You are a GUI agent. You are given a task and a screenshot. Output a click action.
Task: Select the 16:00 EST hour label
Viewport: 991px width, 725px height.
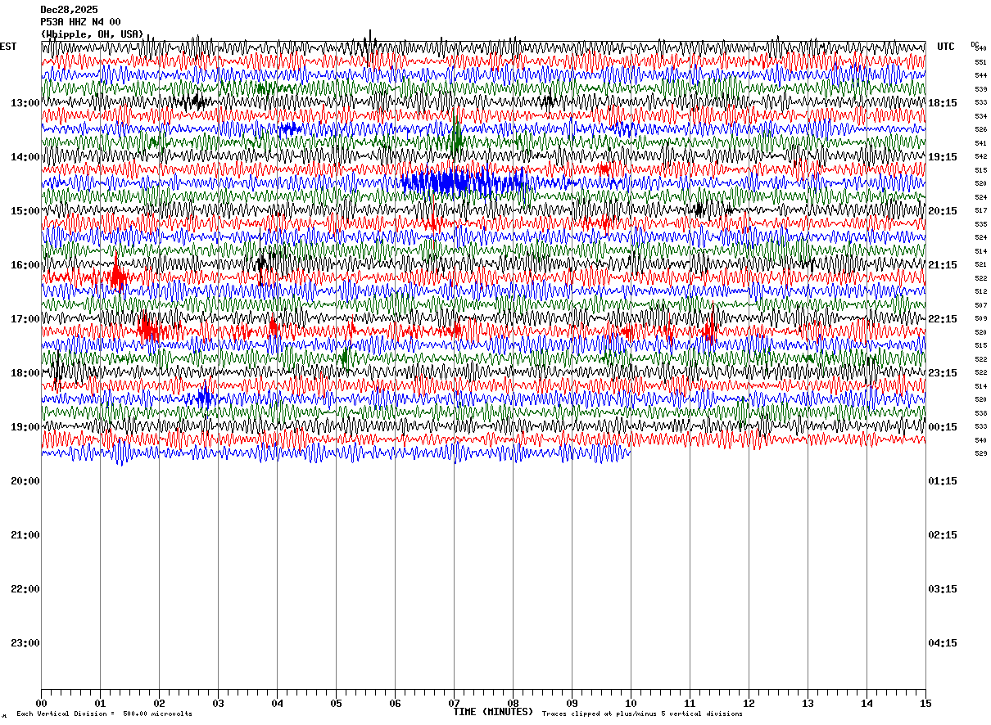pos(25,265)
